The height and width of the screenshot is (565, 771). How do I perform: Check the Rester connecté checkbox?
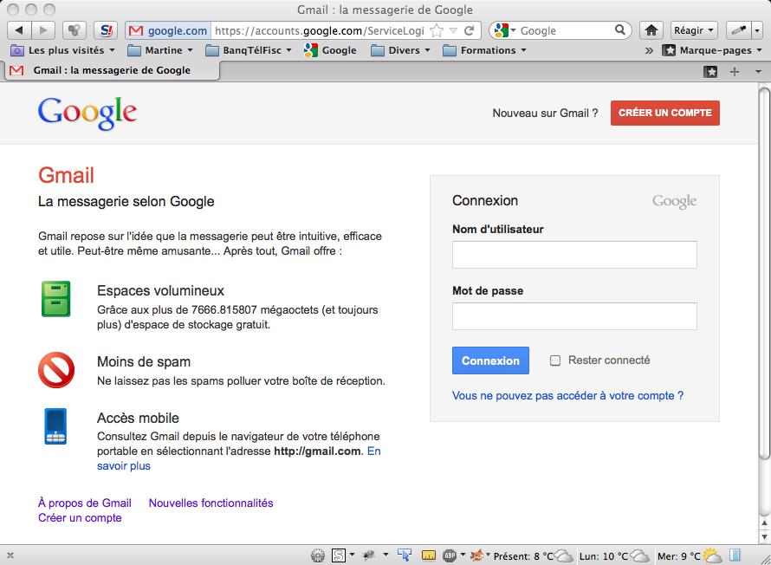(x=555, y=360)
